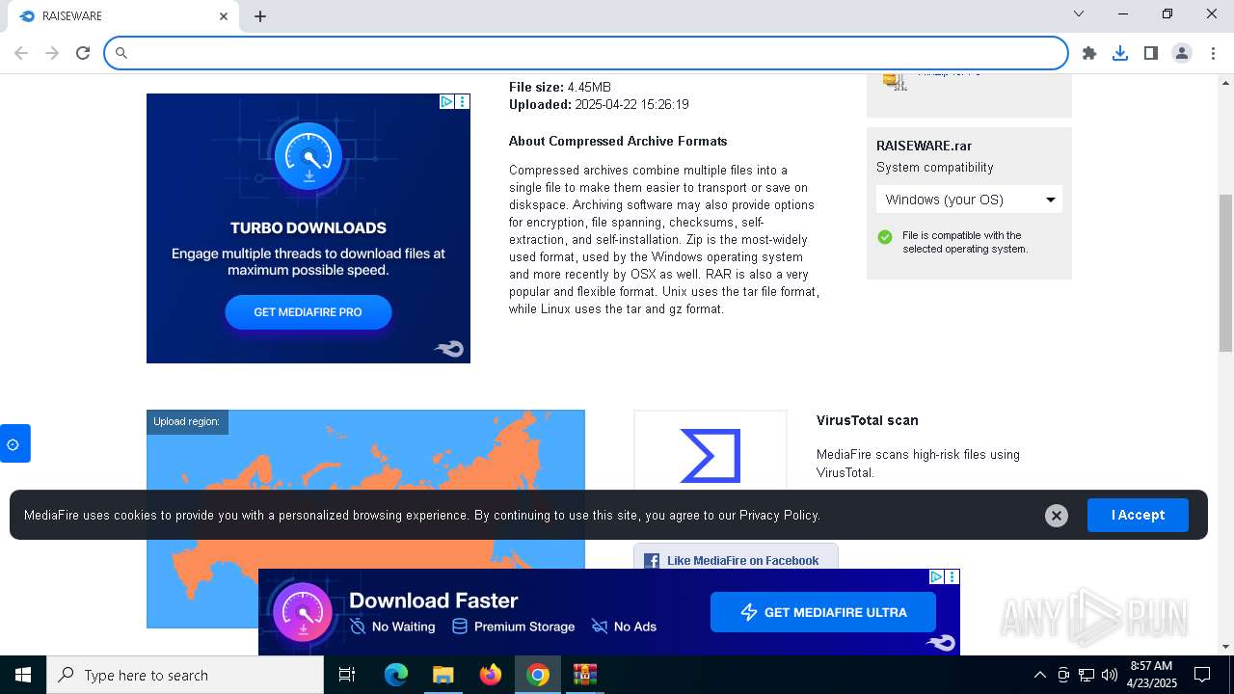1234x694 pixels.
Task: Click I Accept cookie button
Action: click(1138, 515)
